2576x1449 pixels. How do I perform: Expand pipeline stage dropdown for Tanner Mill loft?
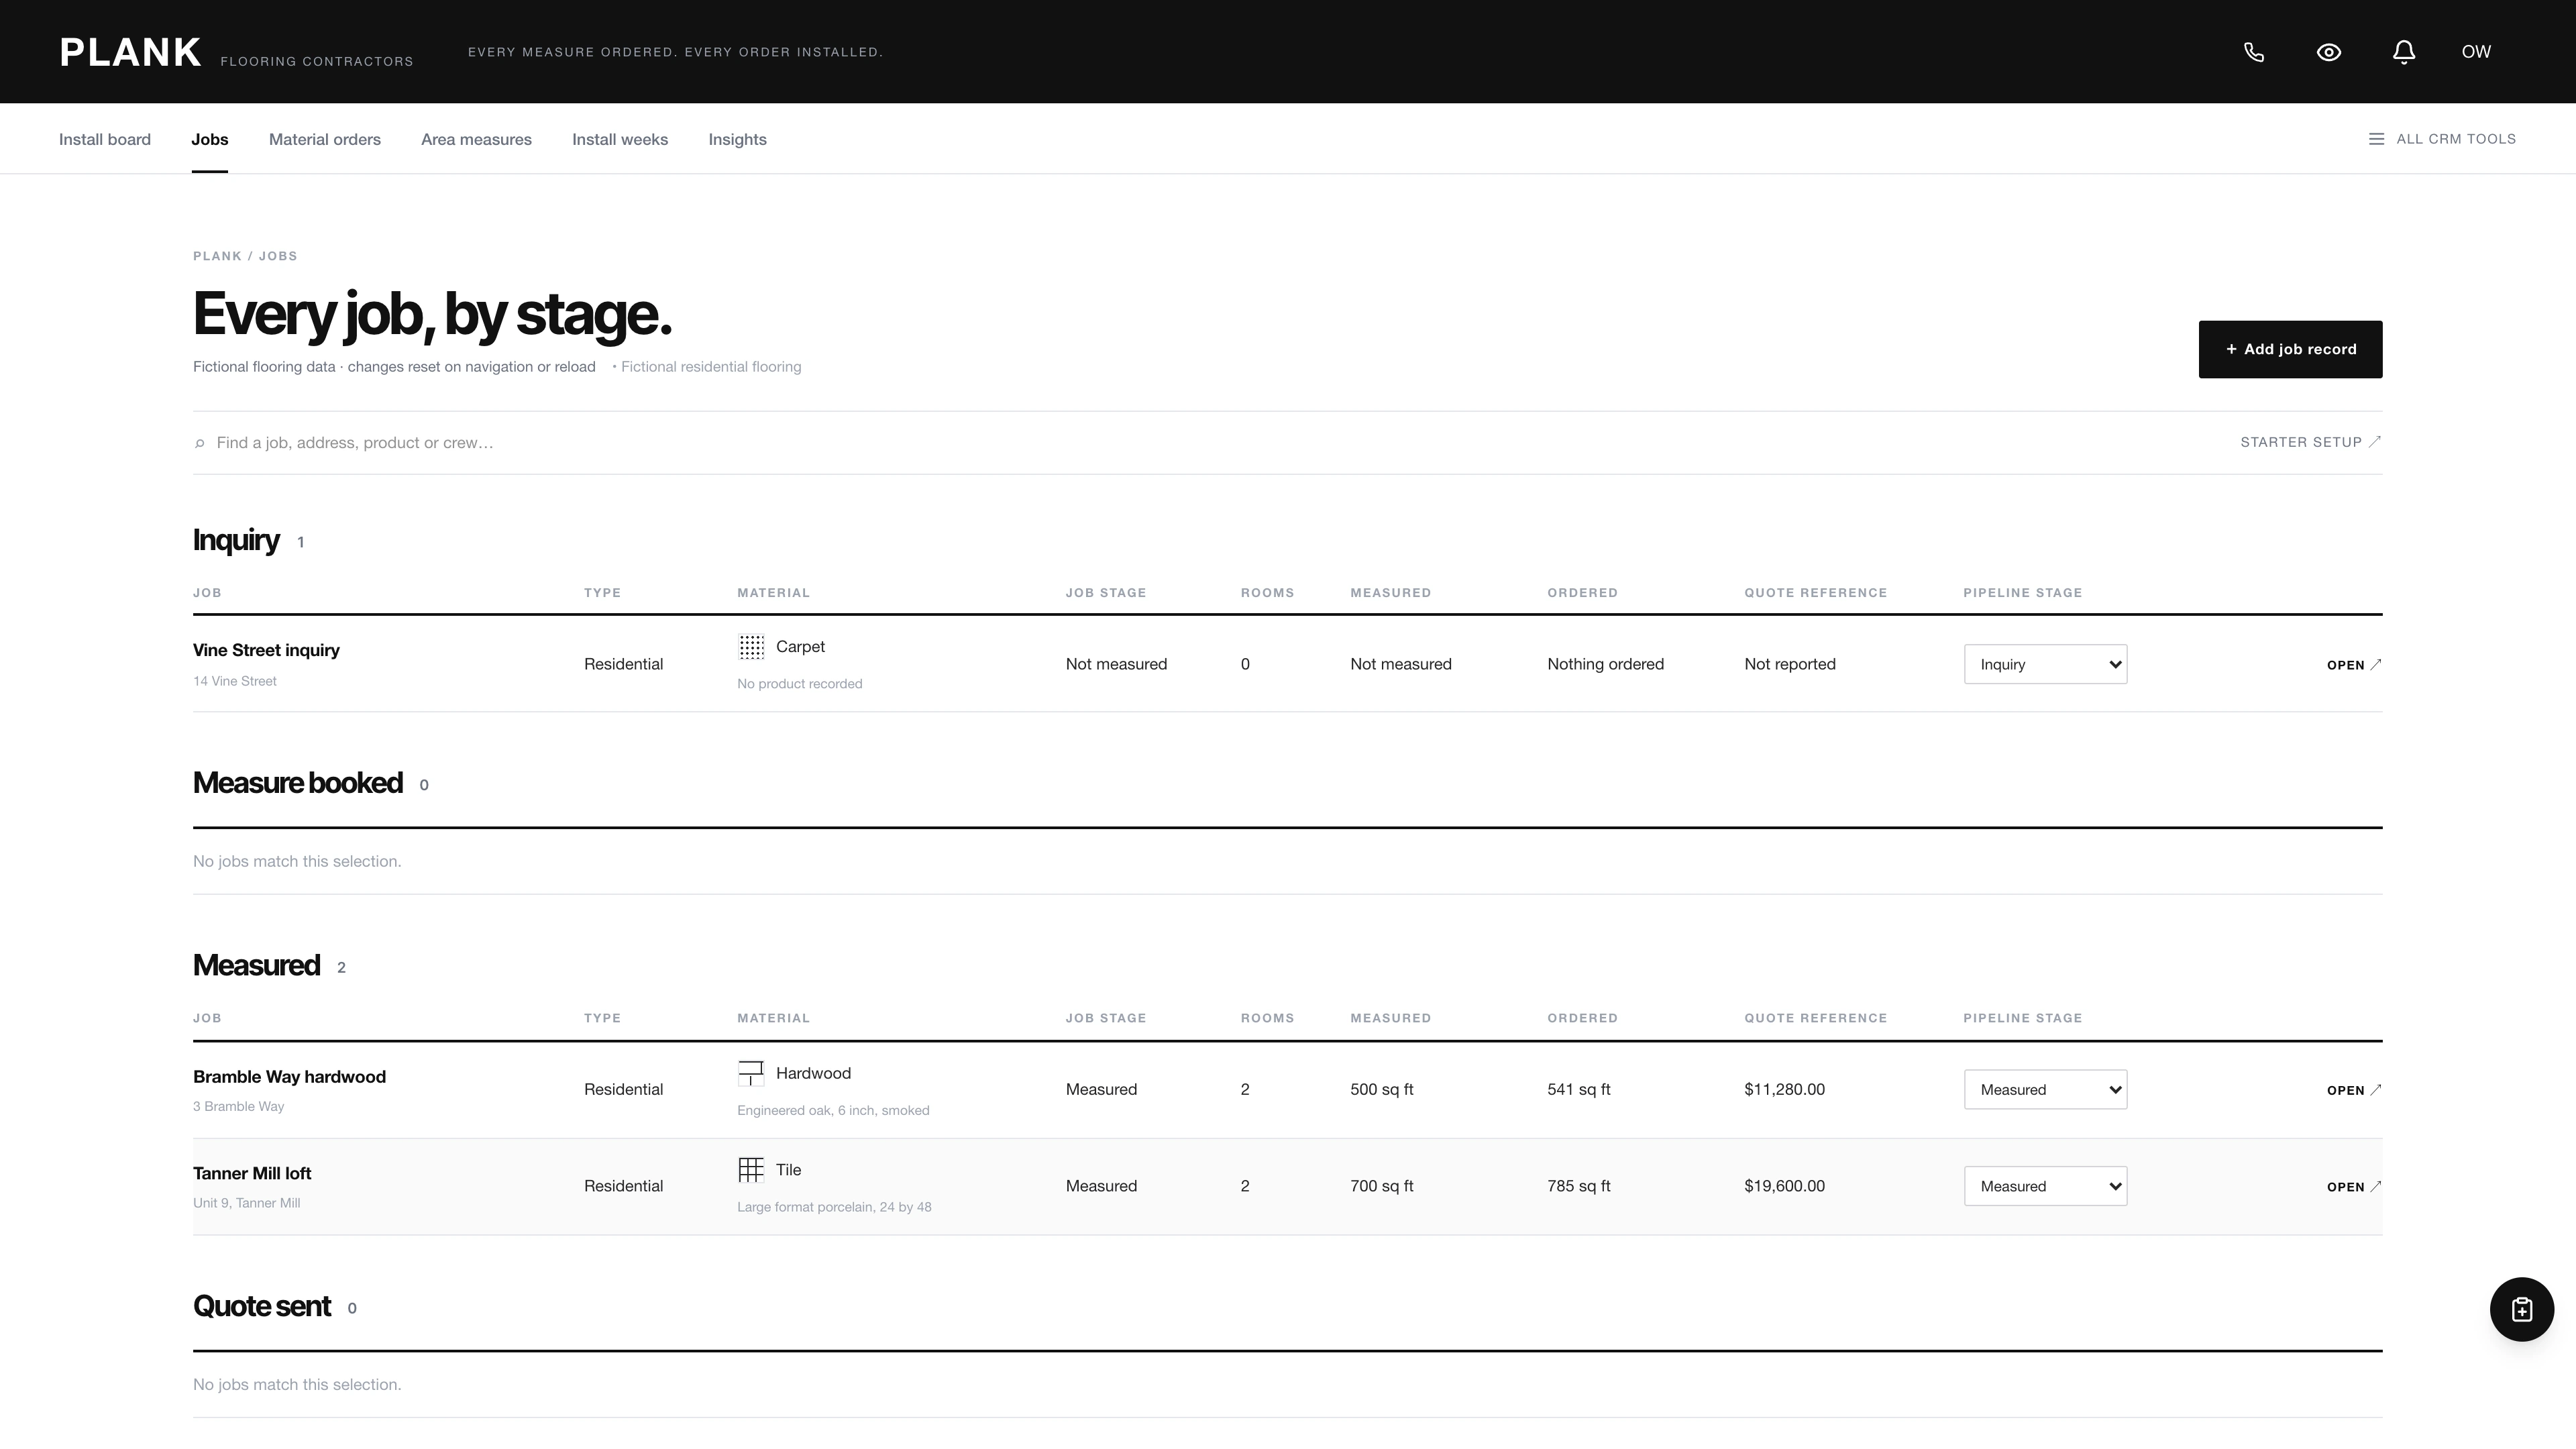pos(2045,1186)
